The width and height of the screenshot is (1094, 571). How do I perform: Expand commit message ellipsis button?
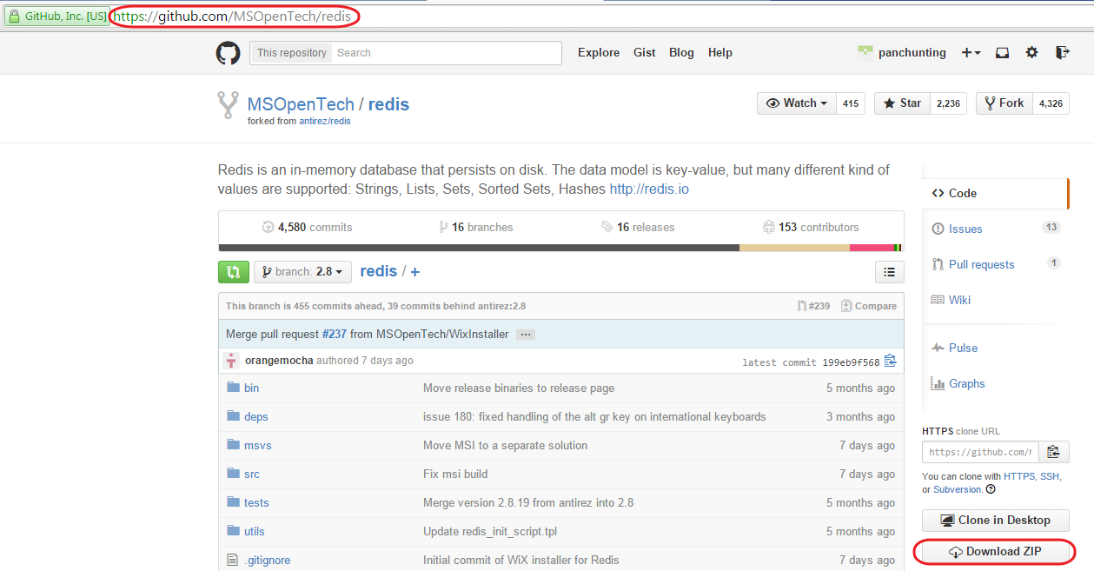525,335
